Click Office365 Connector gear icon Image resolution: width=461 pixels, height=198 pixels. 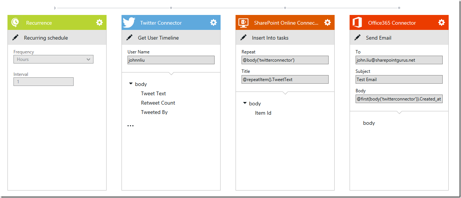pos(441,22)
